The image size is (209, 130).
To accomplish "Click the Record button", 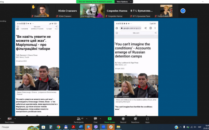I will coord(123,120).
